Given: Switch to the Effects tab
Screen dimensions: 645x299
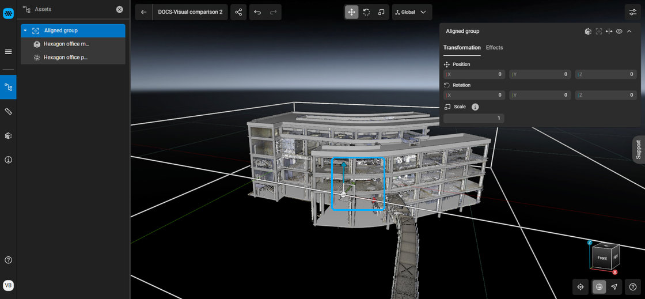Looking at the screenshot, I should (x=495, y=48).
